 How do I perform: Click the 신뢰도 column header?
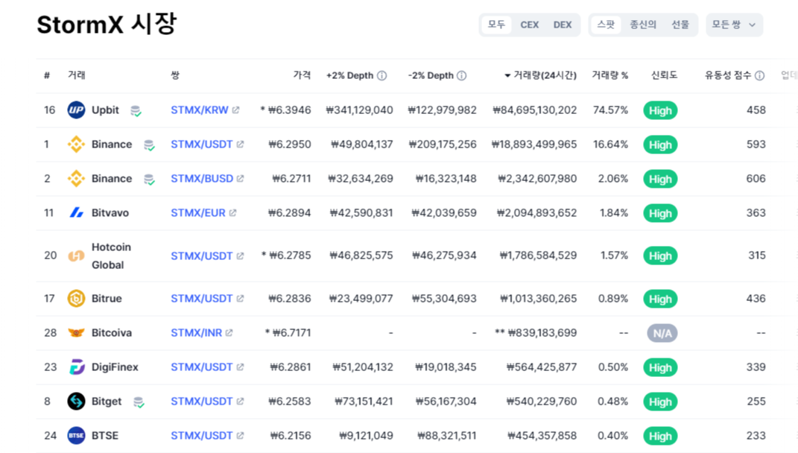[664, 75]
